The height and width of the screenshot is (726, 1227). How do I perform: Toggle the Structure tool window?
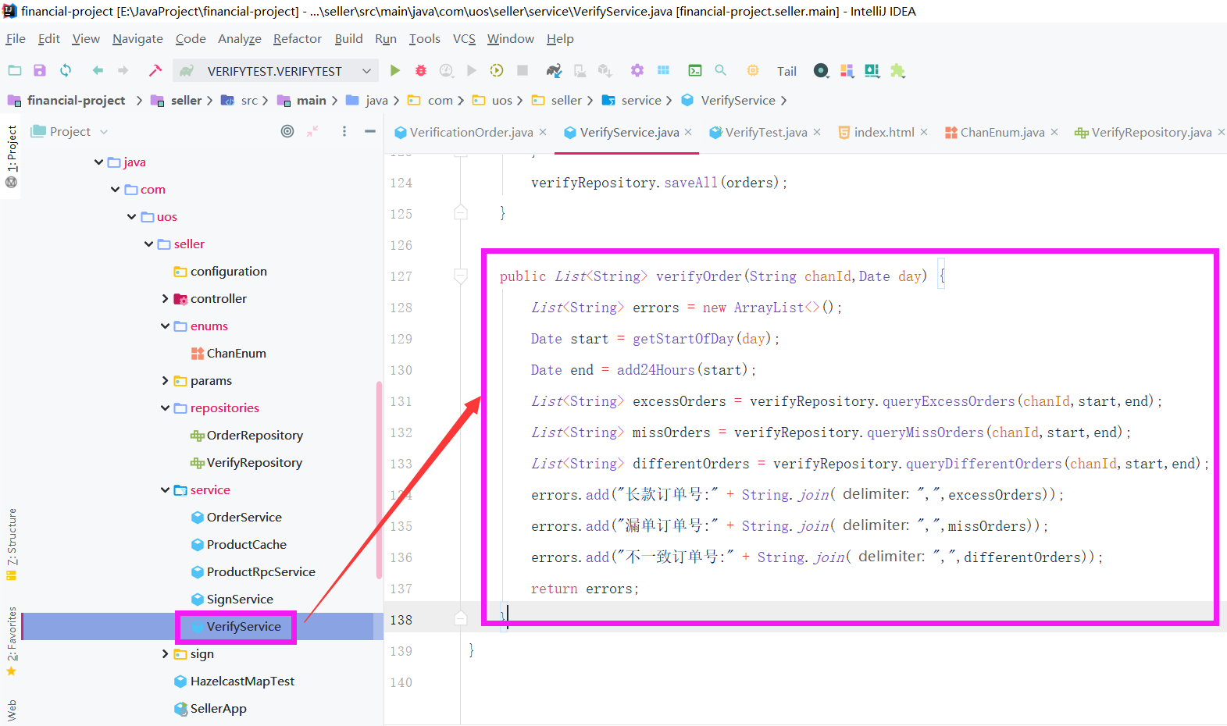click(12, 543)
